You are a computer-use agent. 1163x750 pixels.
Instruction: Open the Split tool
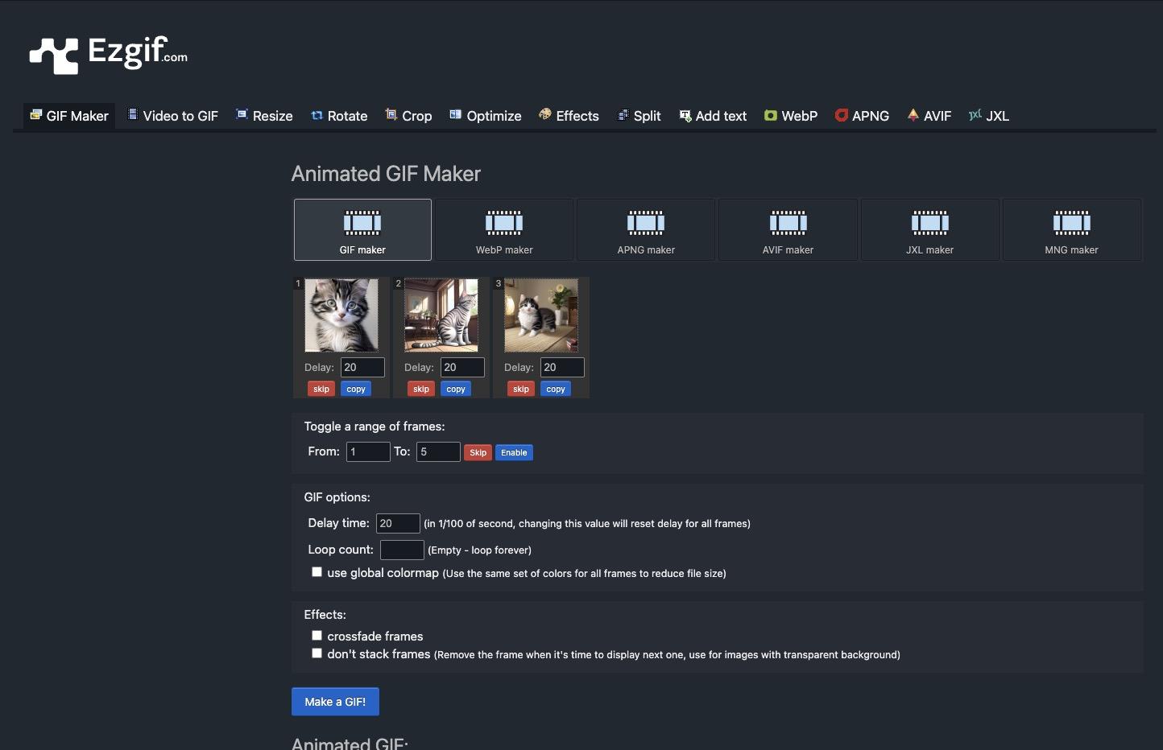pos(639,116)
